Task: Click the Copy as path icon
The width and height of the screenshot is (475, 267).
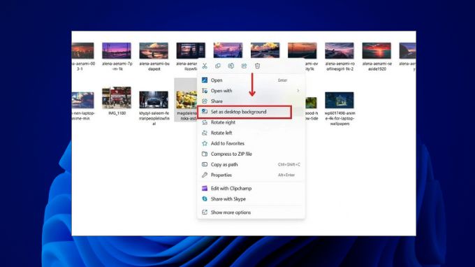Action: coord(205,164)
